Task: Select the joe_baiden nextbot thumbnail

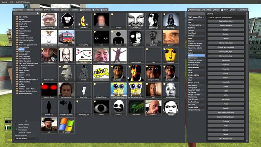Action: [101, 56]
